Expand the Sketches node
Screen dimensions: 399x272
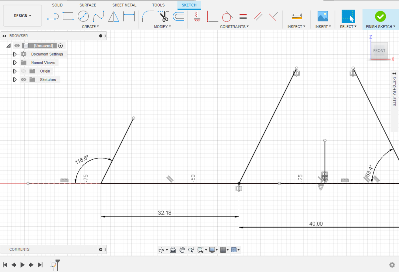(x=15, y=80)
